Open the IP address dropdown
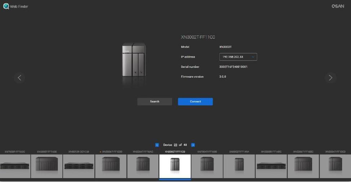351x182 pixels. (238, 57)
